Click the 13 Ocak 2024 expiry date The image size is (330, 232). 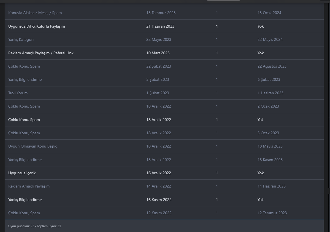point(269,13)
